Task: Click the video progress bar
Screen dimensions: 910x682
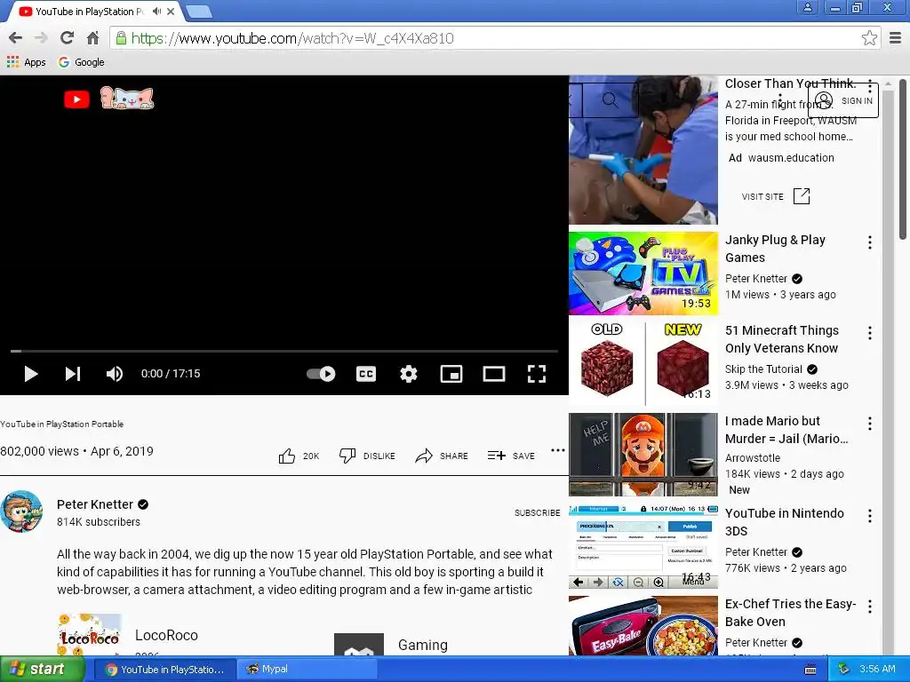Action: click(x=284, y=351)
